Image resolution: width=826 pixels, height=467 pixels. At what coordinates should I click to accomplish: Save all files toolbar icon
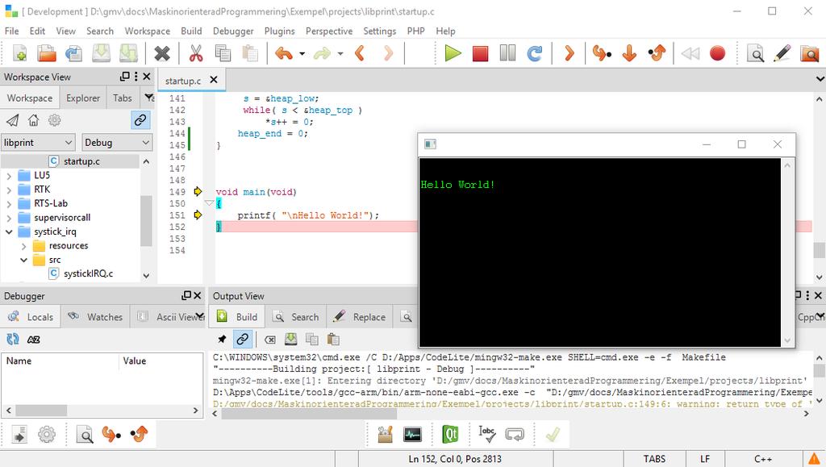[x=128, y=53]
